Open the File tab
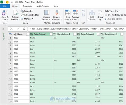126x105 pixels. pyautogui.click(x=5, y=6)
